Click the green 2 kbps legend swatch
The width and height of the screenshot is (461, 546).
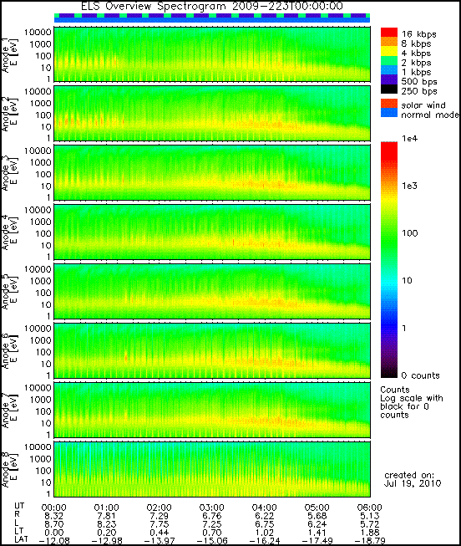[389, 61]
